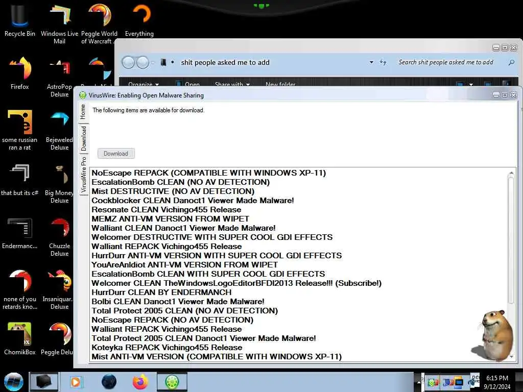The image size is (523, 392).
Task: Click New folder in the Explorer toolbar
Action: [280, 84]
